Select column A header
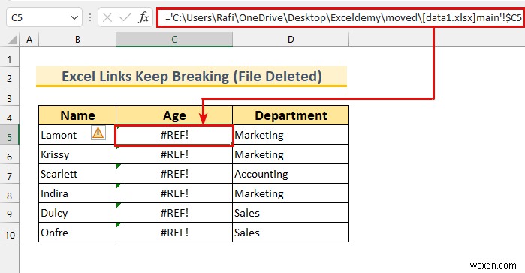The width and height of the screenshot is (525, 273). (x=29, y=40)
